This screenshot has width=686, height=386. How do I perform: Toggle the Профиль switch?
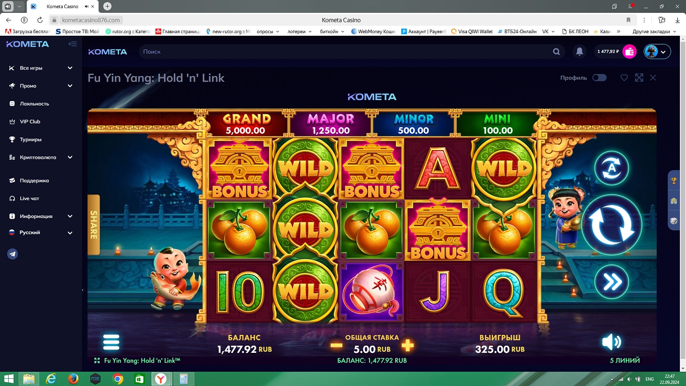click(x=599, y=78)
